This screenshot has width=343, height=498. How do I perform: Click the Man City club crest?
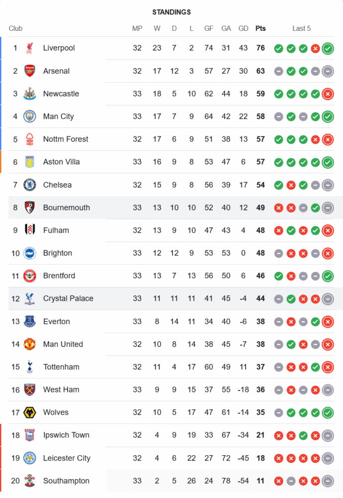pyautogui.click(x=30, y=117)
